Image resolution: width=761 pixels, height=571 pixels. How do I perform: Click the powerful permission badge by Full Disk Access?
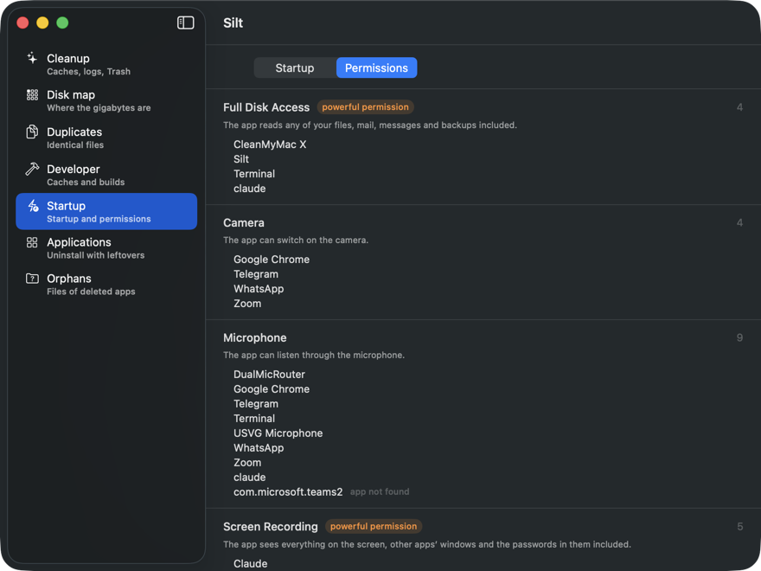365,106
